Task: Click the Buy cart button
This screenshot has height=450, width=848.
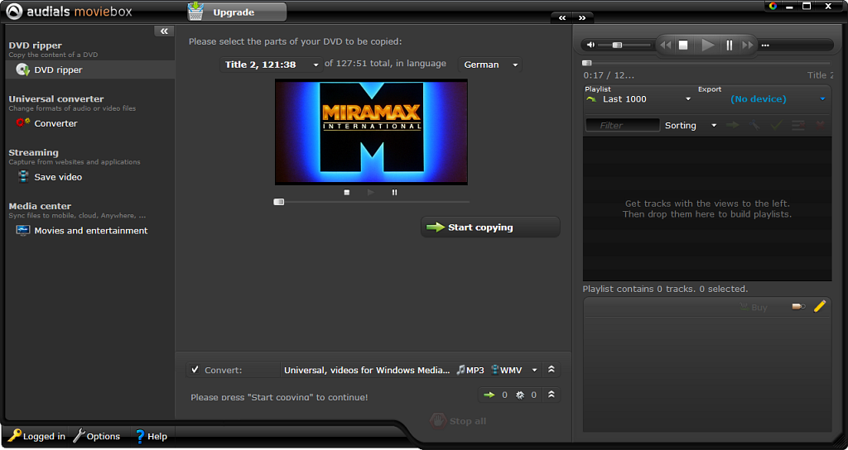Action: point(754,307)
